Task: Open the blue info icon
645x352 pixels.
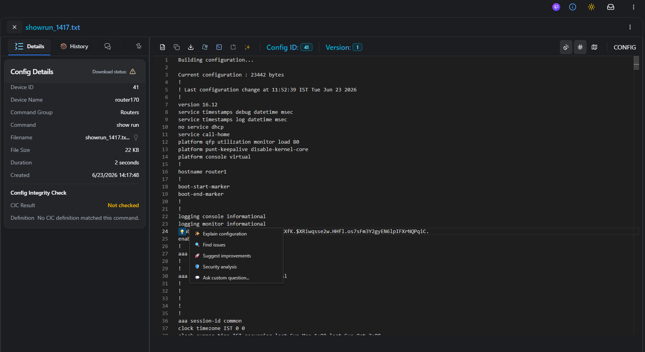Action: pyautogui.click(x=572, y=7)
